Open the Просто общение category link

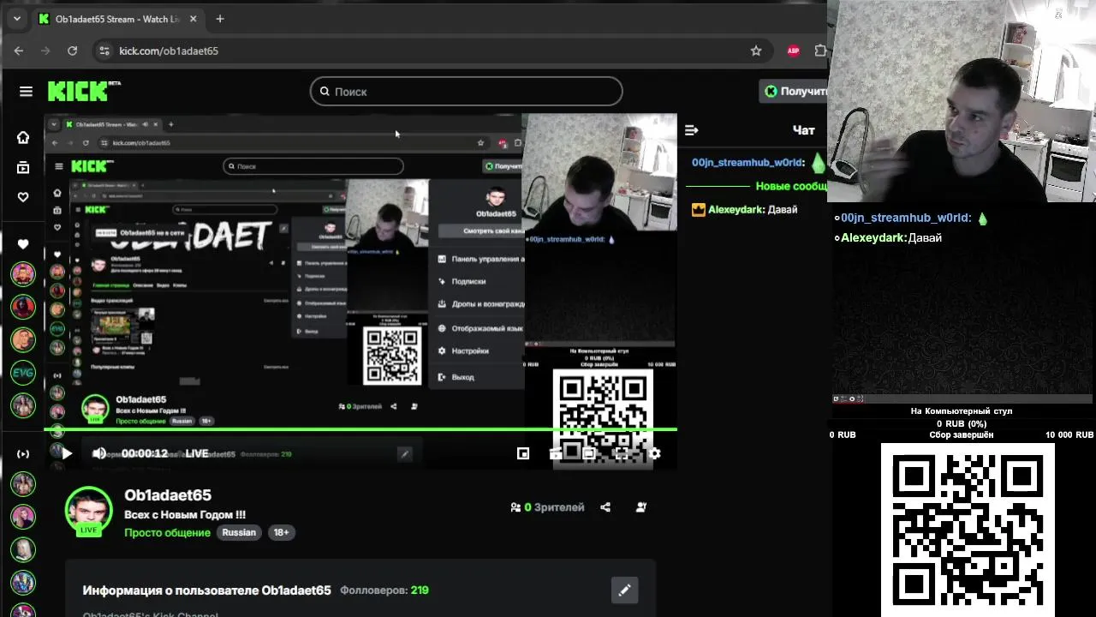167,532
